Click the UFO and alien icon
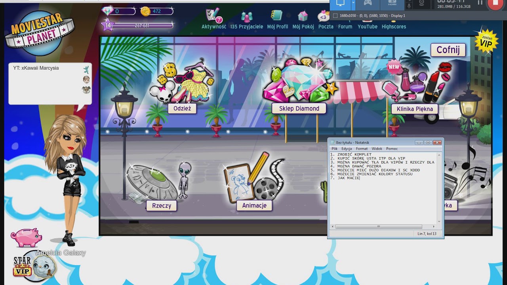 [158, 182]
